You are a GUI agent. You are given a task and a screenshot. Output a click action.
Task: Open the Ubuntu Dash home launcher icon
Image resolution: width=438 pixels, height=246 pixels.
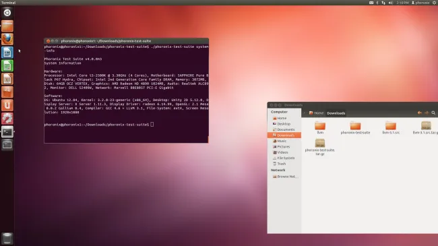(7, 13)
